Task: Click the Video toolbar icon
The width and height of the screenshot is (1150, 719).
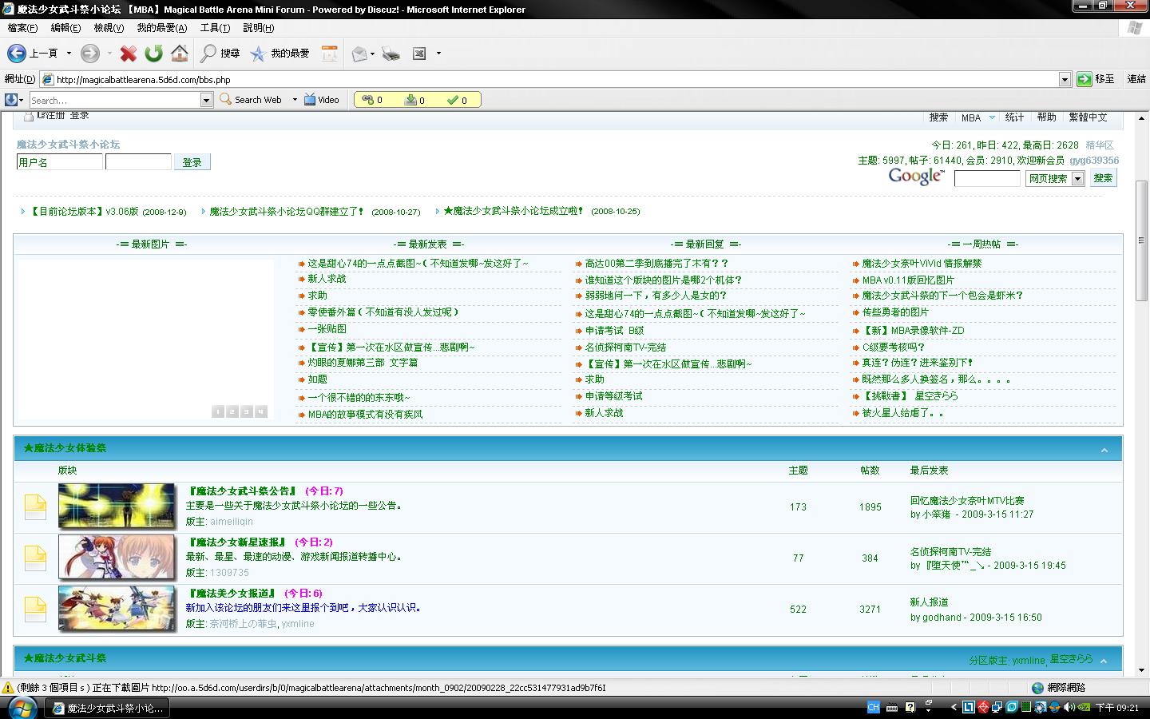Action: [x=322, y=100]
